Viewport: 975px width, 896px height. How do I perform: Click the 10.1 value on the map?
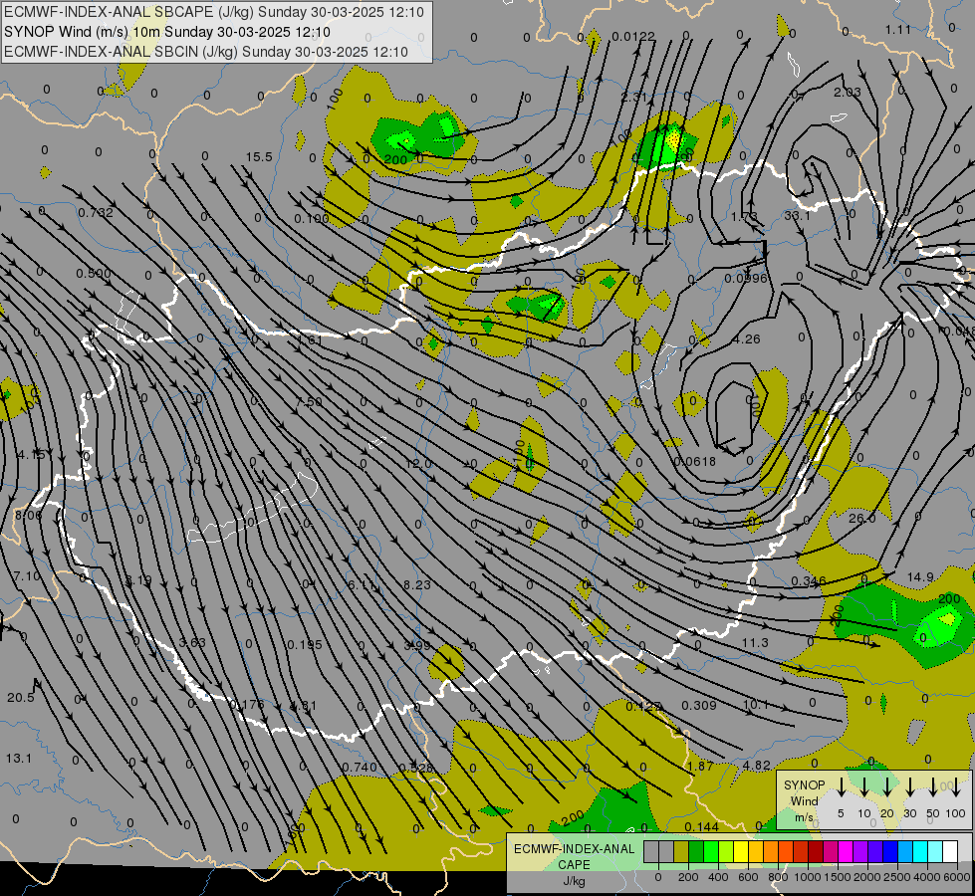(x=756, y=704)
